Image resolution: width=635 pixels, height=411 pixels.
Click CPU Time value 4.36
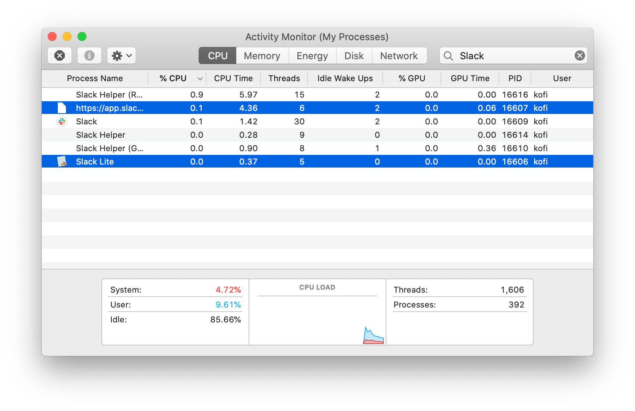[x=248, y=108]
